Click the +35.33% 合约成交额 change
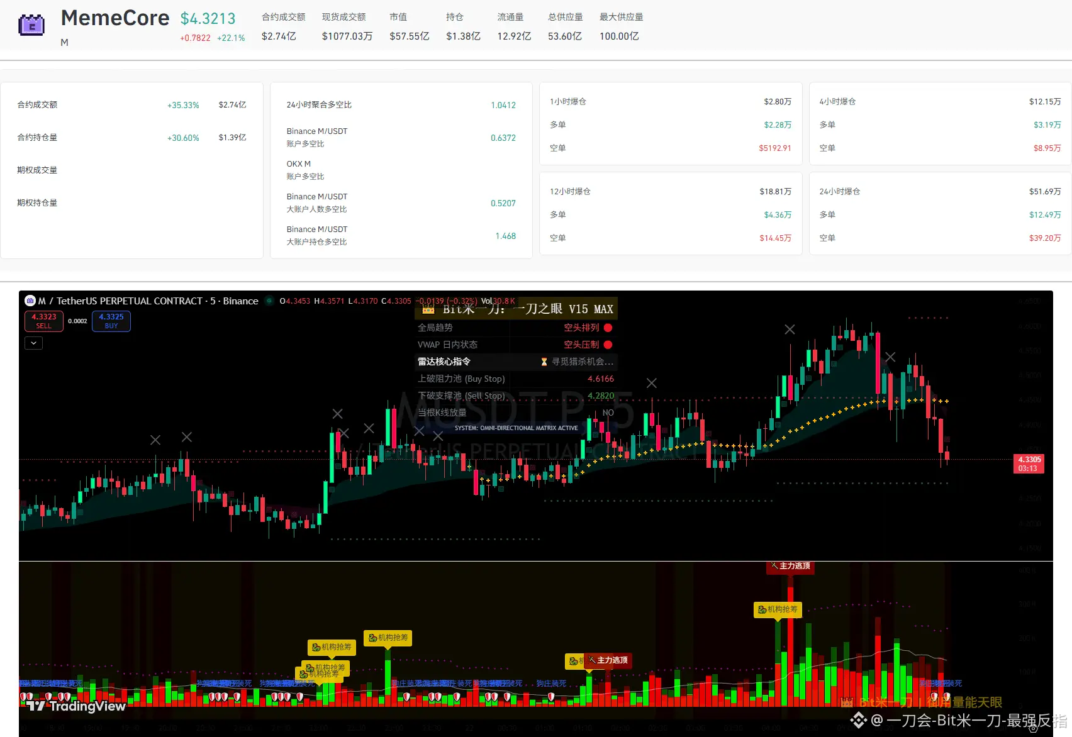Screen dimensions: 1072x737 (x=183, y=105)
